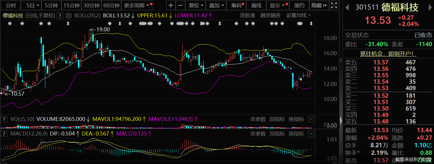
Task: Click the zoom in plus icon
Action: [171, 5]
